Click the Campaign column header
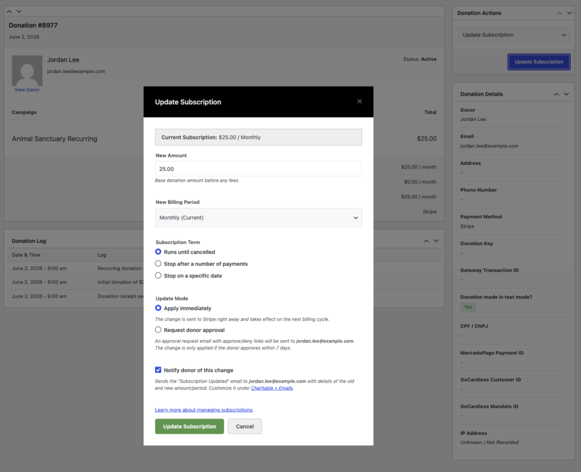This screenshot has width=581, height=472. (x=24, y=112)
